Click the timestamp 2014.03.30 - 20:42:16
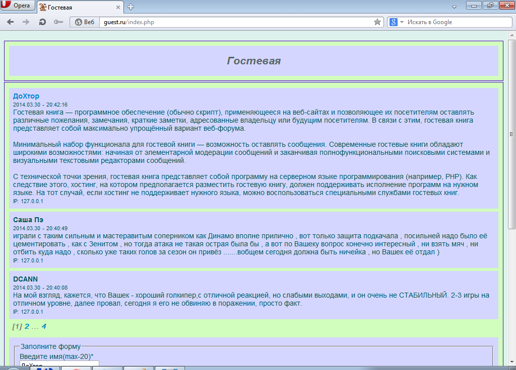The width and height of the screenshot is (516, 370). (x=40, y=105)
